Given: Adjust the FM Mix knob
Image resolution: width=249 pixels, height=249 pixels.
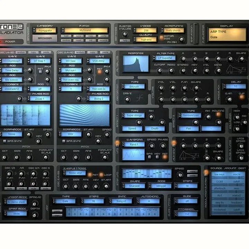Looking at the screenshot, I should [x=181, y=39].
